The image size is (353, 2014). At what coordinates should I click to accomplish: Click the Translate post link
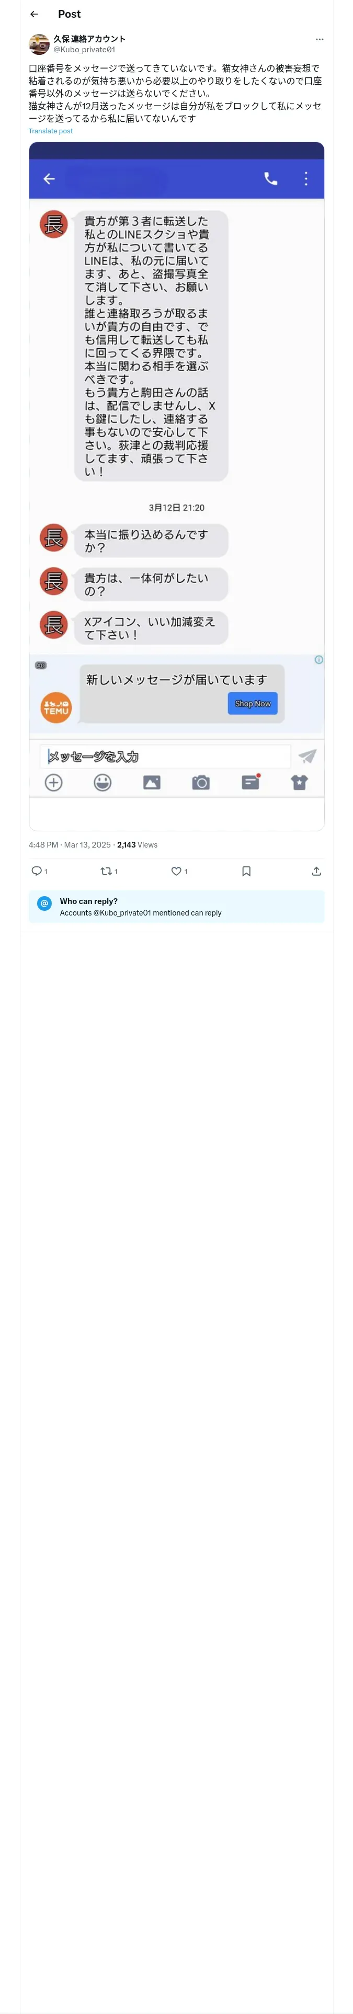(51, 131)
